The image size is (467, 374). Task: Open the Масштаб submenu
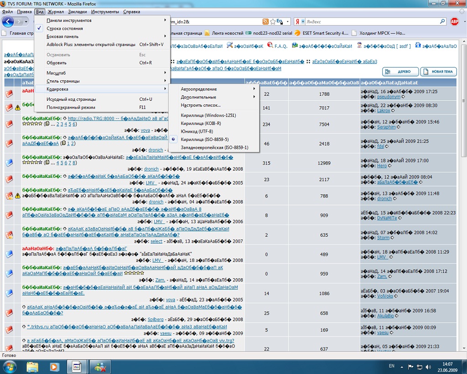pyautogui.click(x=57, y=73)
